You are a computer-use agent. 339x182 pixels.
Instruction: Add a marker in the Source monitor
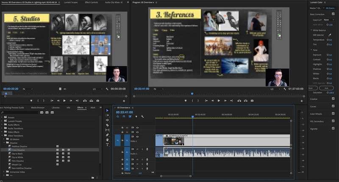click(31, 101)
